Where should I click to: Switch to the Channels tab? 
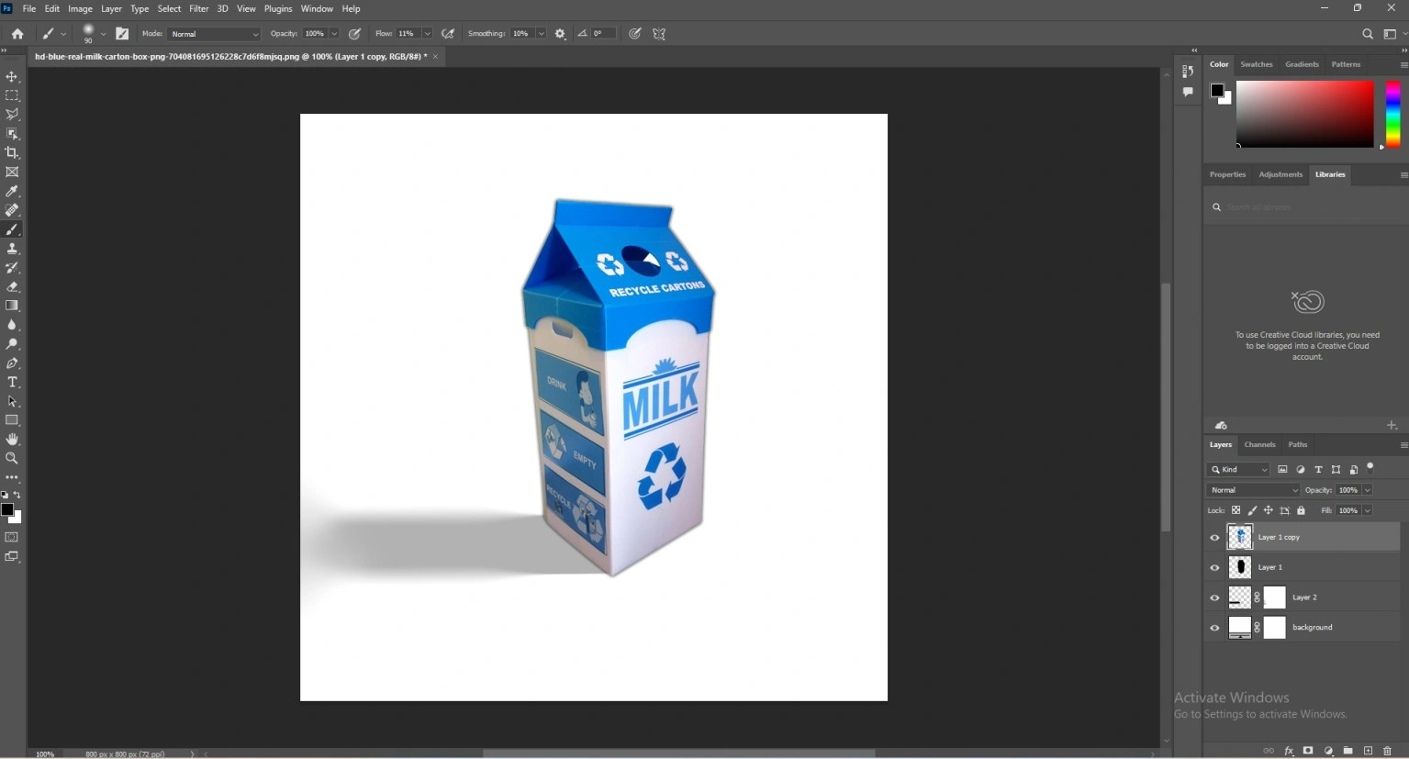click(x=1259, y=445)
